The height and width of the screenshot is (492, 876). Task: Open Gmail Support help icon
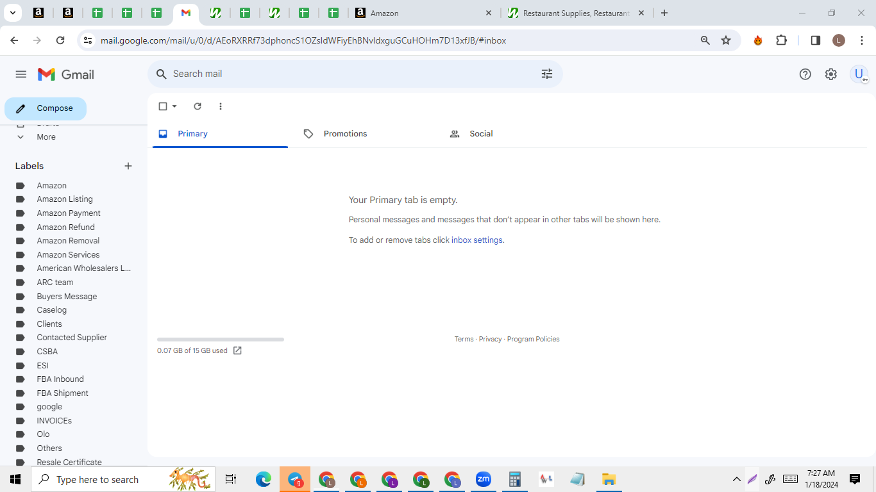pos(805,74)
